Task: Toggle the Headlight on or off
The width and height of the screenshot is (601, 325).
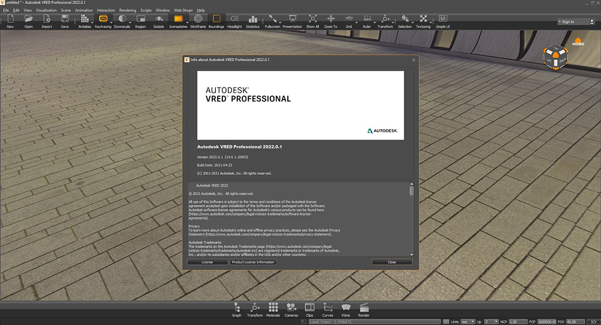Action: pyautogui.click(x=234, y=19)
